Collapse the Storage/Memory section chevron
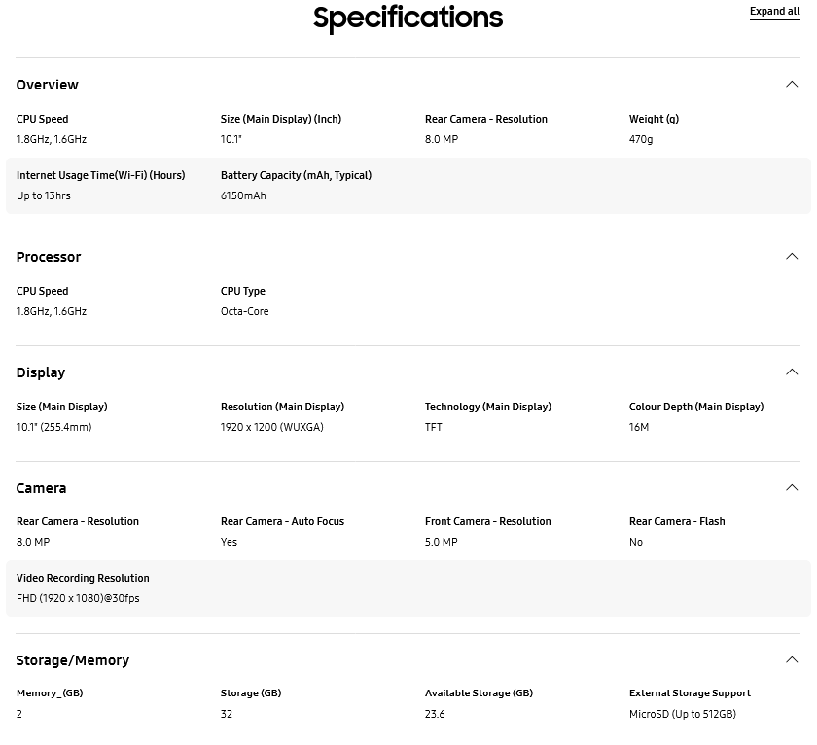The width and height of the screenshot is (817, 745). 792,660
